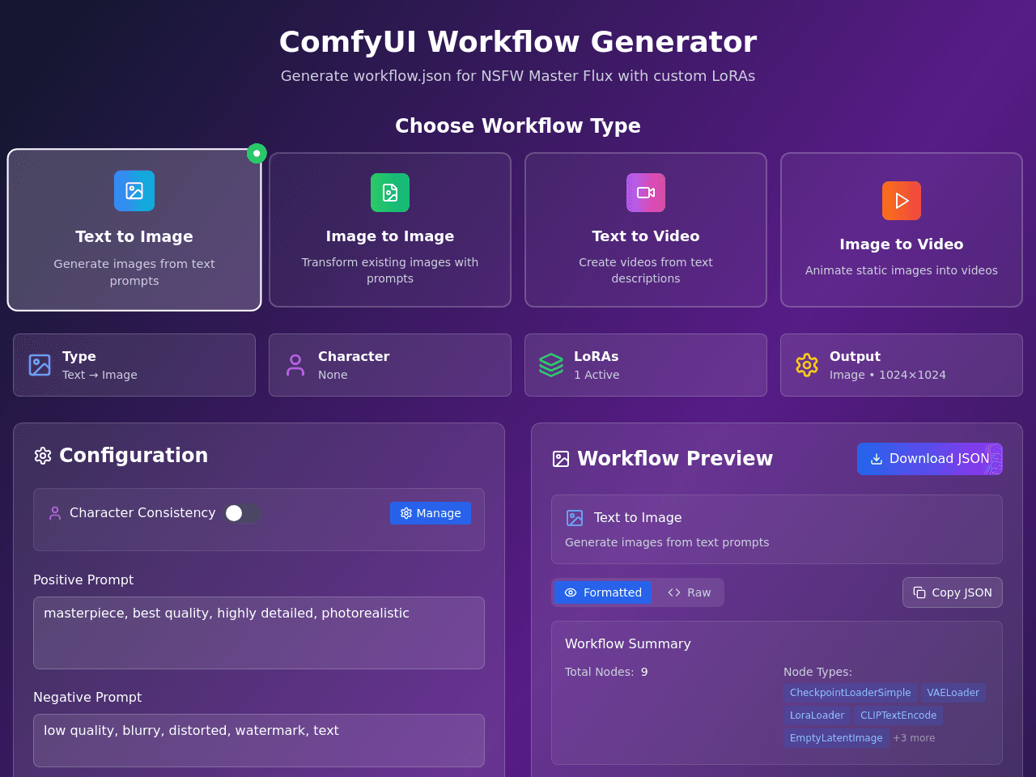Image resolution: width=1036 pixels, height=777 pixels.
Task: Copy the workflow JSON to clipboard
Action: pos(953,592)
